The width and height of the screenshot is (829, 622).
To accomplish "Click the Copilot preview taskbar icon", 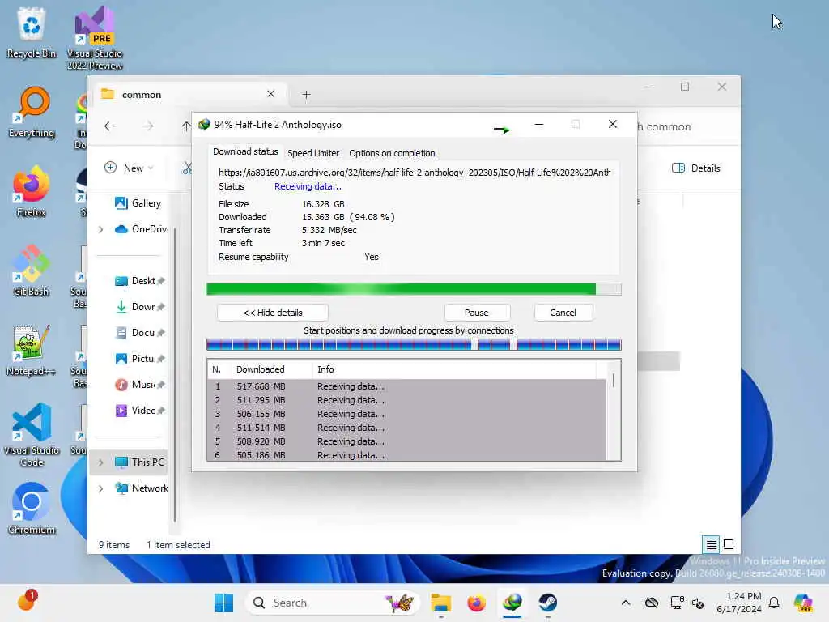I will [803, 603].
